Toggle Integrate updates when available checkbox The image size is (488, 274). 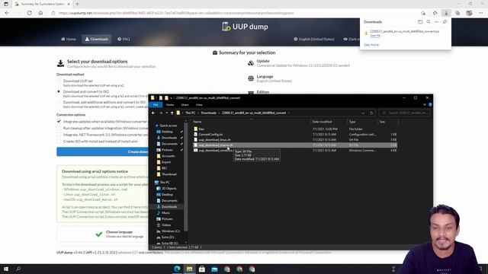click(59, 122)
